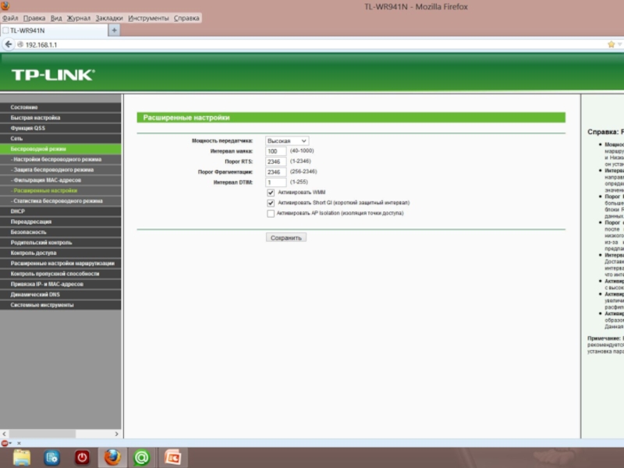Open the Закладки menu
Viewport: 624px width, 468px height.
click(109, 18)
